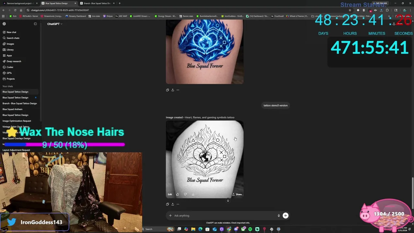The height and width of the screenshot is (233, 414).
Task: Open Projects in sidebar
Action: pos(19,79)
